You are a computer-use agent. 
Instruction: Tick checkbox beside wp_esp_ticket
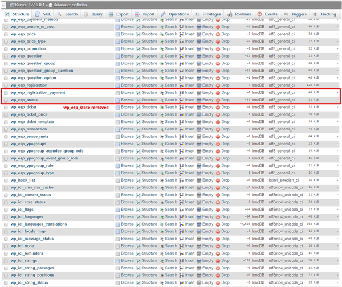point(6,107)
